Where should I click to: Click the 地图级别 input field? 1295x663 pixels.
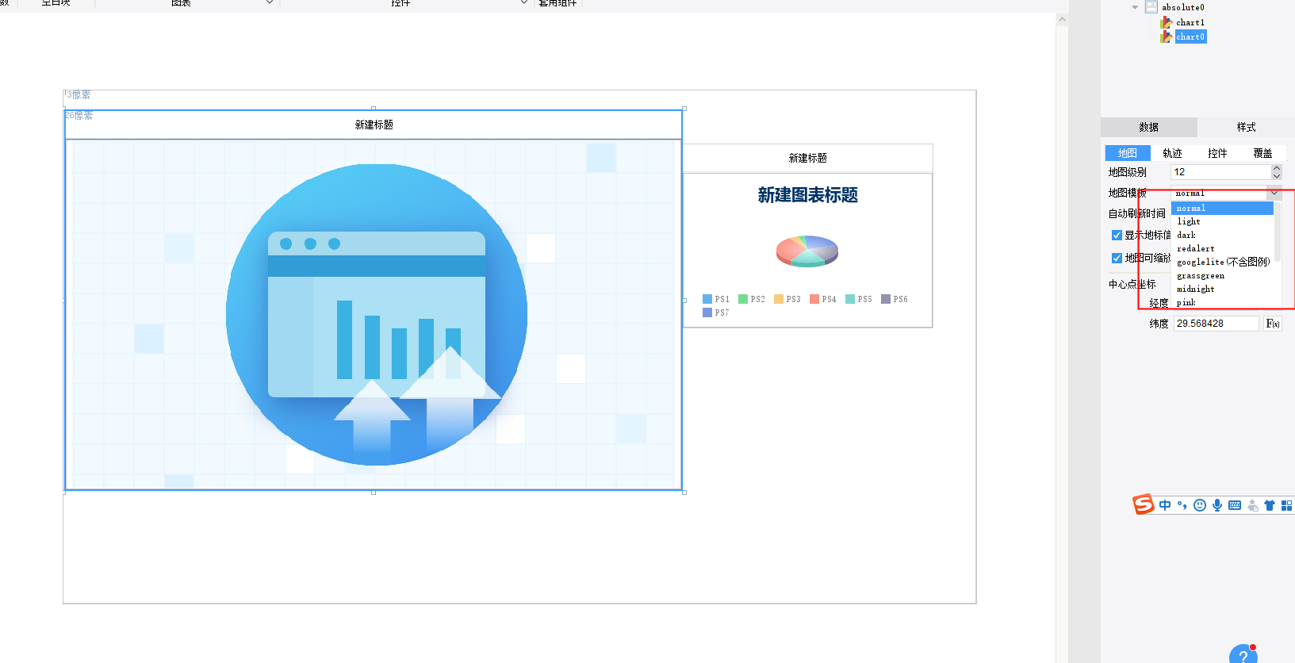tap(1220, 172)
